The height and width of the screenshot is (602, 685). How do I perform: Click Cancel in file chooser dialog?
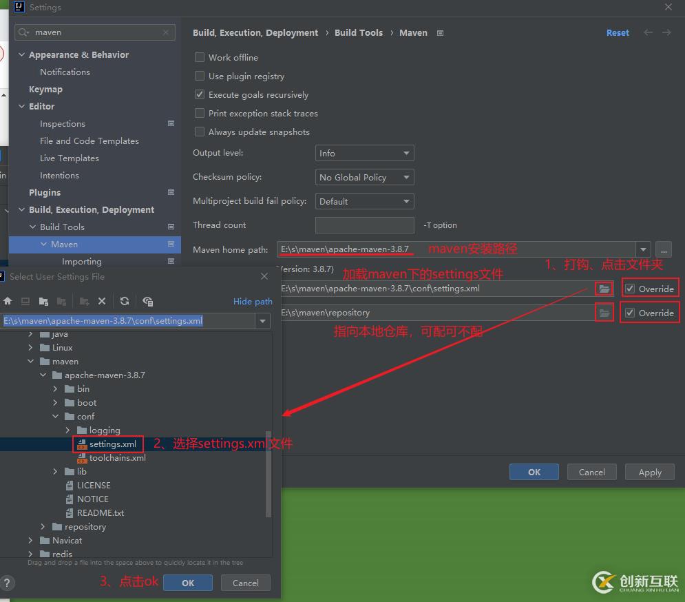[246, 583]
